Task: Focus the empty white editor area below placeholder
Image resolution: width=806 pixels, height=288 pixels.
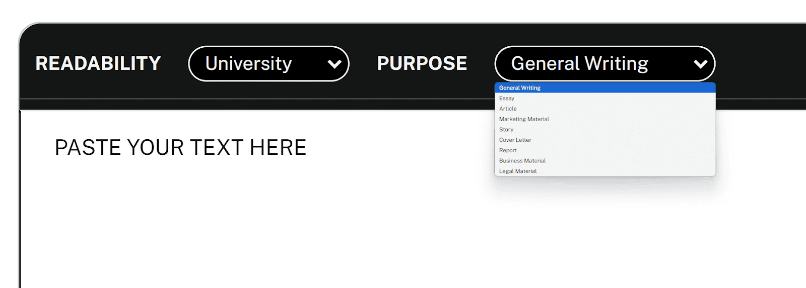Action: (302, 226)
